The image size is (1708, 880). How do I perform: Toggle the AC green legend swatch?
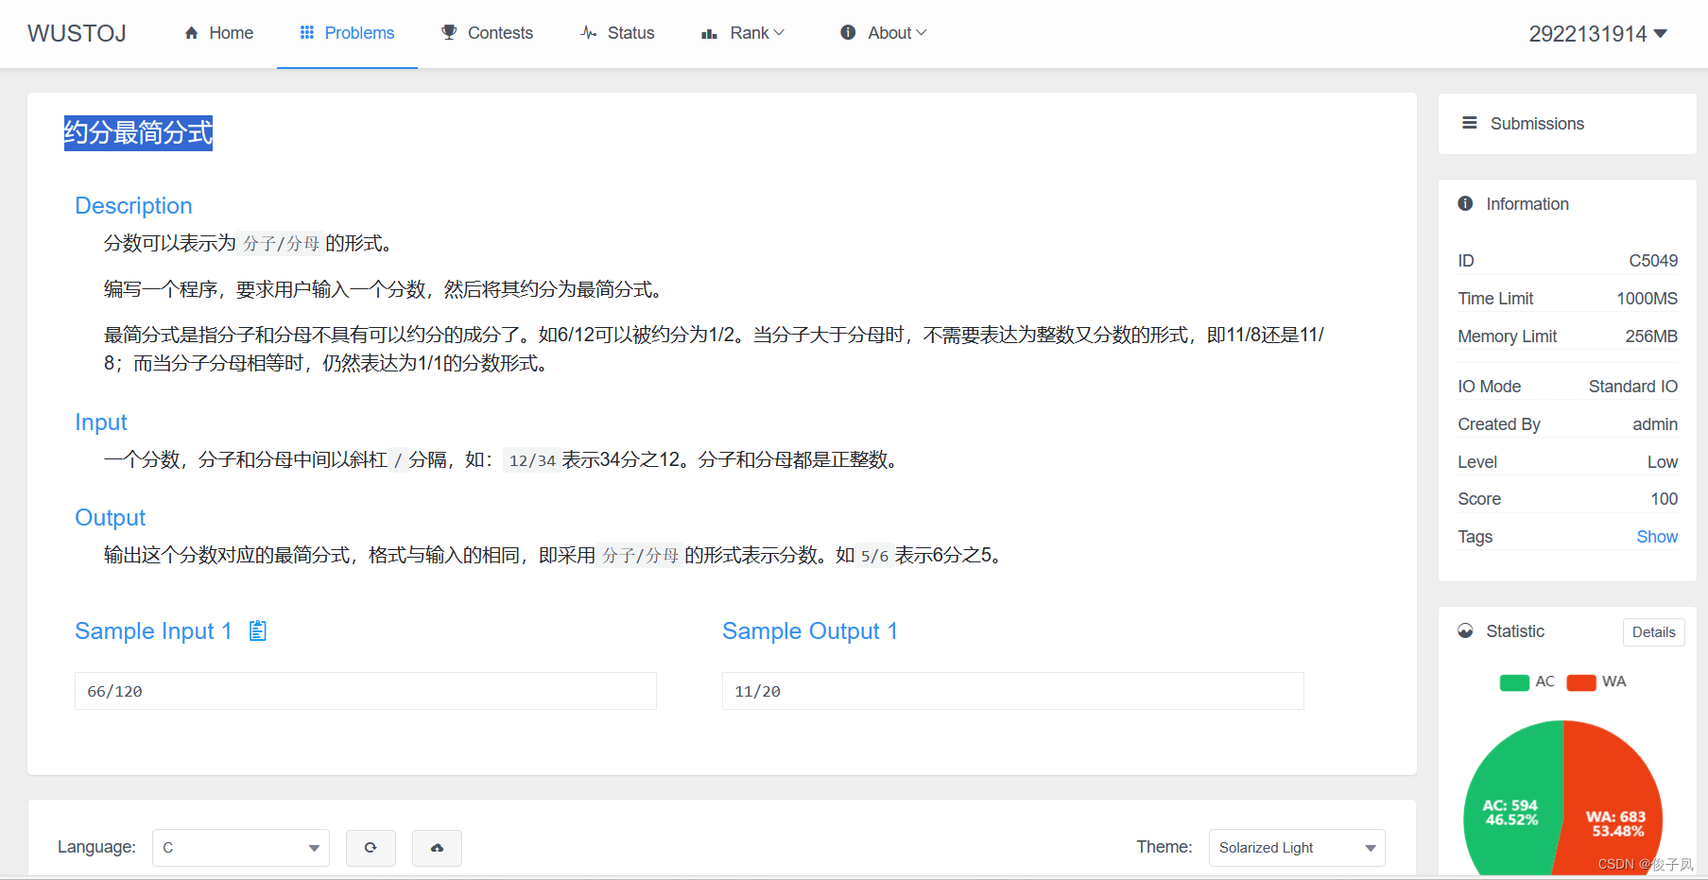(1514, 682)
